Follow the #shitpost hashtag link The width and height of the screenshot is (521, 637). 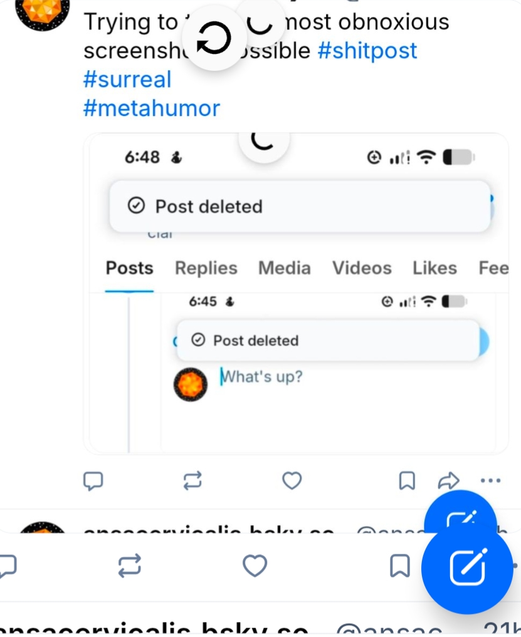(x=367, y=51)
